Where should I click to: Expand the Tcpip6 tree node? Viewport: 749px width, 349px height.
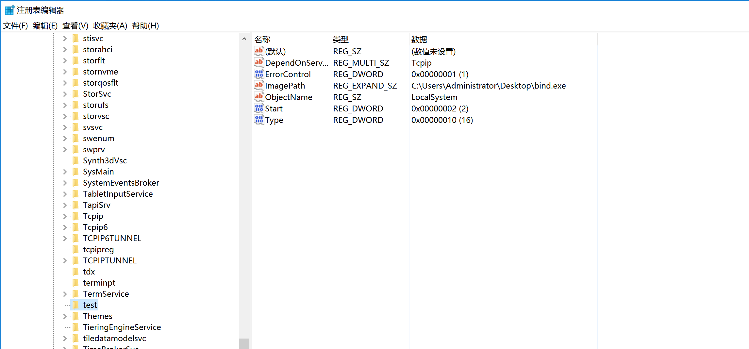tap(65, 227)
